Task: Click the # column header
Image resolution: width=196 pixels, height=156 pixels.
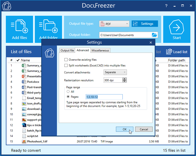Action: pos(11,60)
